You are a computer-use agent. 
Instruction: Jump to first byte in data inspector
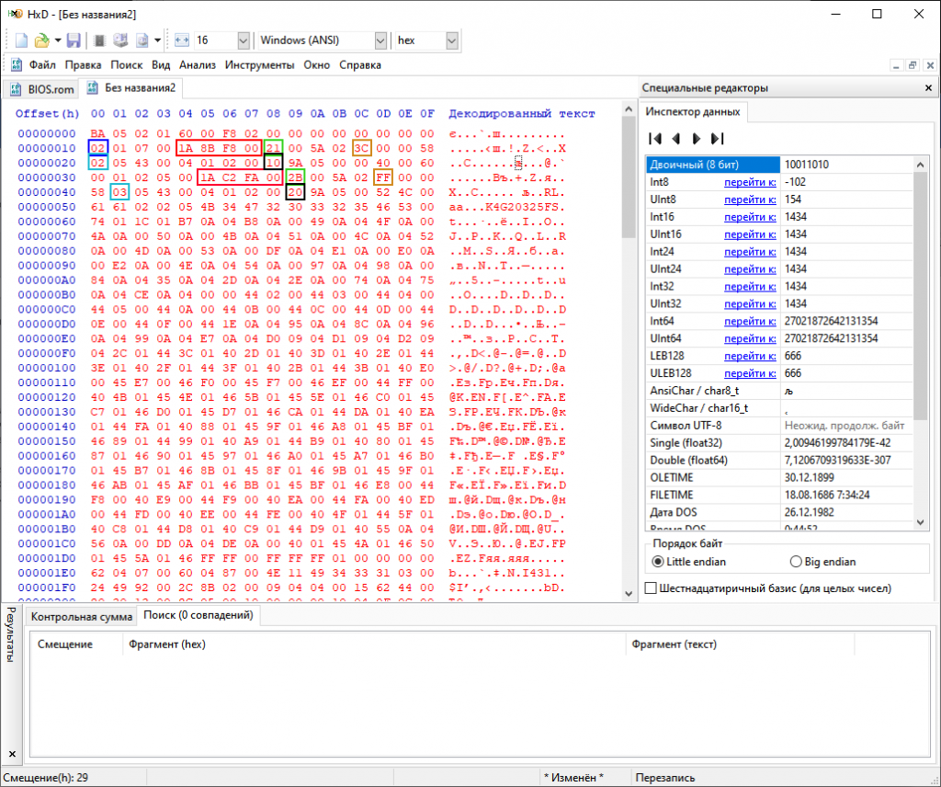[655, 139]
